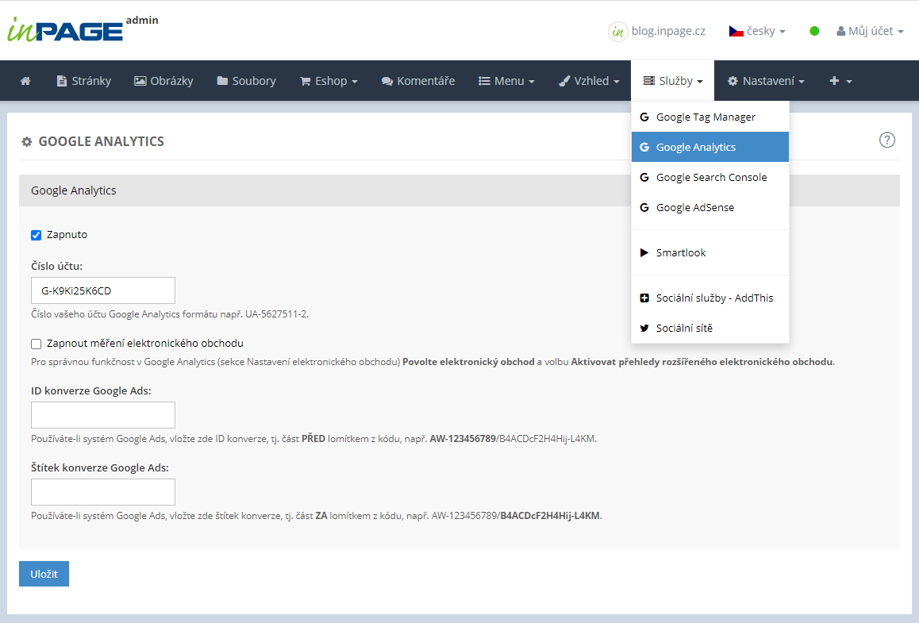
Task: Enable Zapnout měření elektronického obchodu checkbox
Action: click(x=36, y=344)
